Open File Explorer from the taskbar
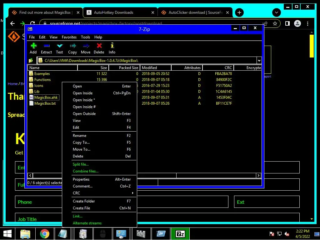The width and height of the screenshot is (320, 240). tap(25, 234)
